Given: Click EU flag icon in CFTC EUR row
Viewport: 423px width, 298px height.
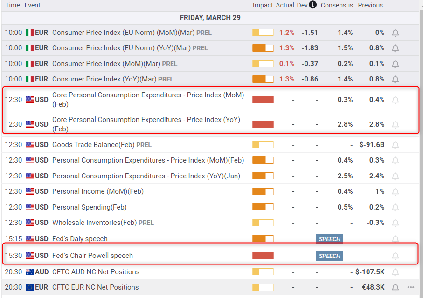Looking at the screenshot, I should 30,287.
